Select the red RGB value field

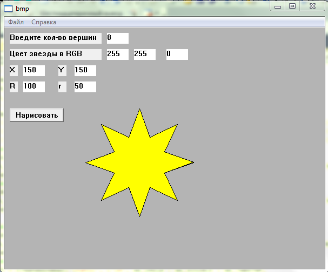pos(118,55)
